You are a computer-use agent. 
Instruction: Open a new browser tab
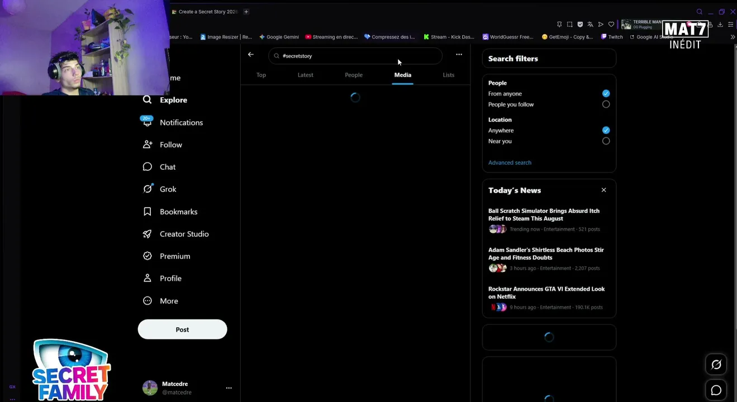pyautogui.click(x=246, y=12)
